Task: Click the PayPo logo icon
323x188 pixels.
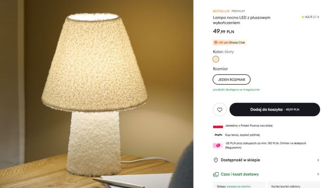Action: tap(218, 135)
